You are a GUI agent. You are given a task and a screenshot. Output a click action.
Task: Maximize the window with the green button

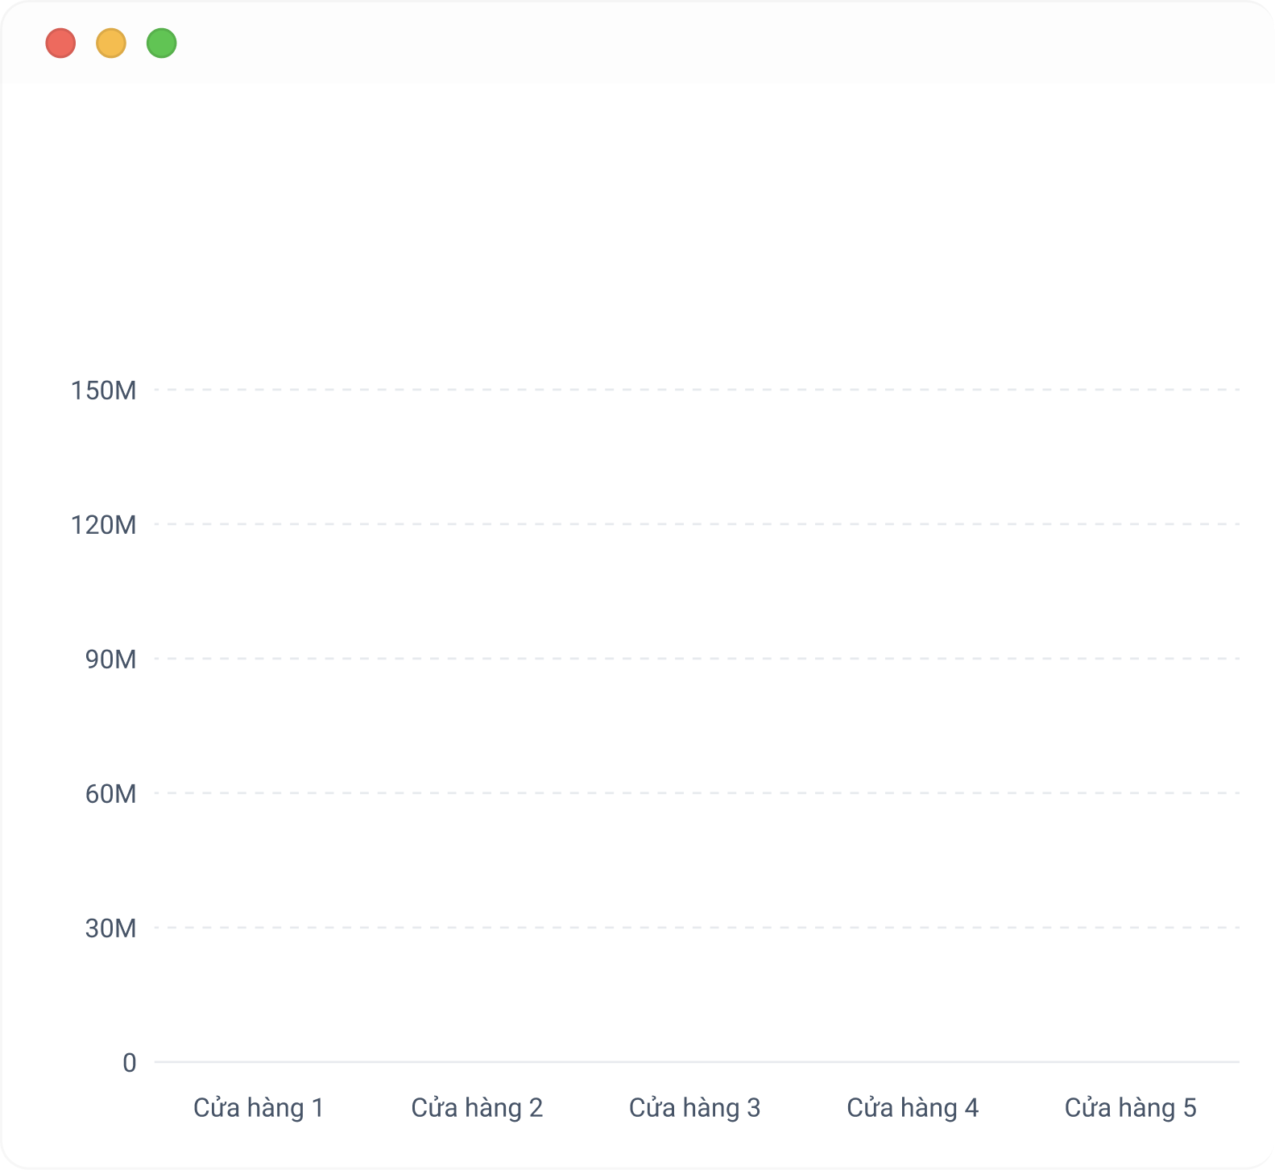point(162,43)
